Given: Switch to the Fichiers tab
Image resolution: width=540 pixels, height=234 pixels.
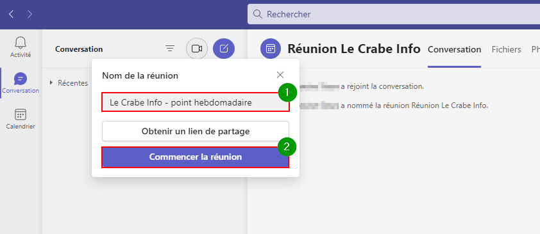Looking at the screenshot, I should (506, 49).
